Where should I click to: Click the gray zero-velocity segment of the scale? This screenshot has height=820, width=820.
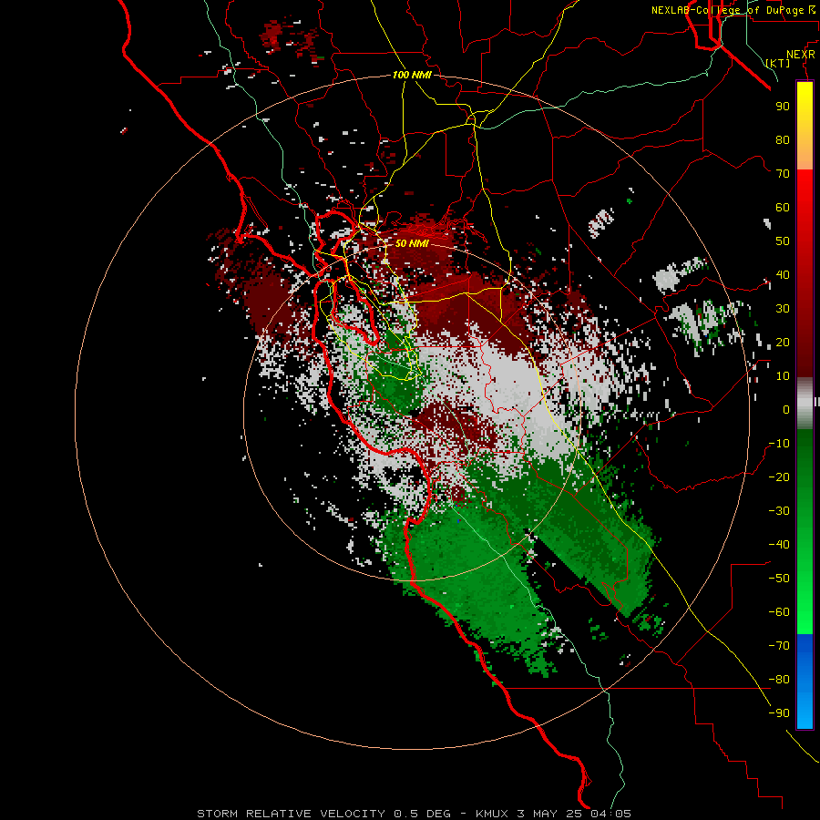805,404
